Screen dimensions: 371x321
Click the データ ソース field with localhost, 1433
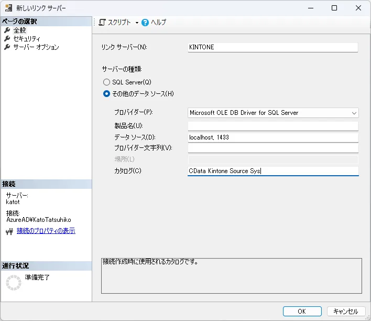273,137
